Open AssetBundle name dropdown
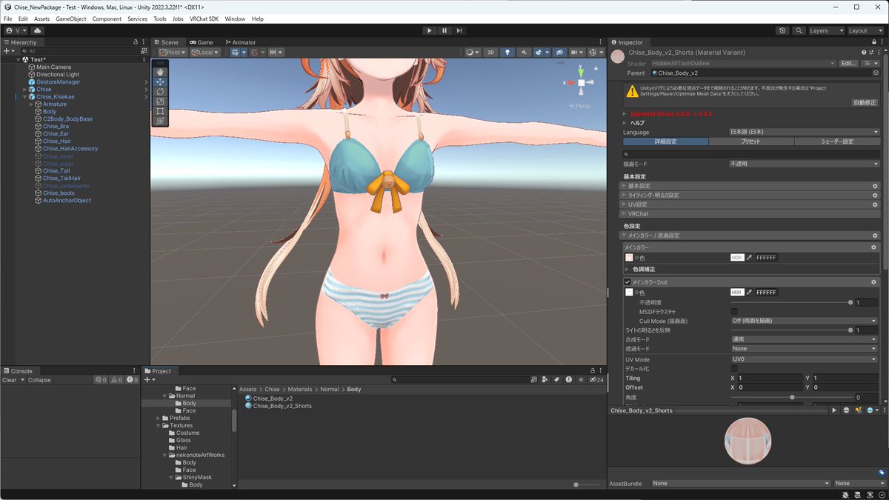This screenshot has height=500, width=889. (741, 484)
